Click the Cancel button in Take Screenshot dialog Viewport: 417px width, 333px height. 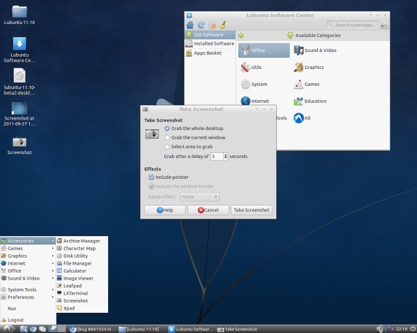click(208, 210)
